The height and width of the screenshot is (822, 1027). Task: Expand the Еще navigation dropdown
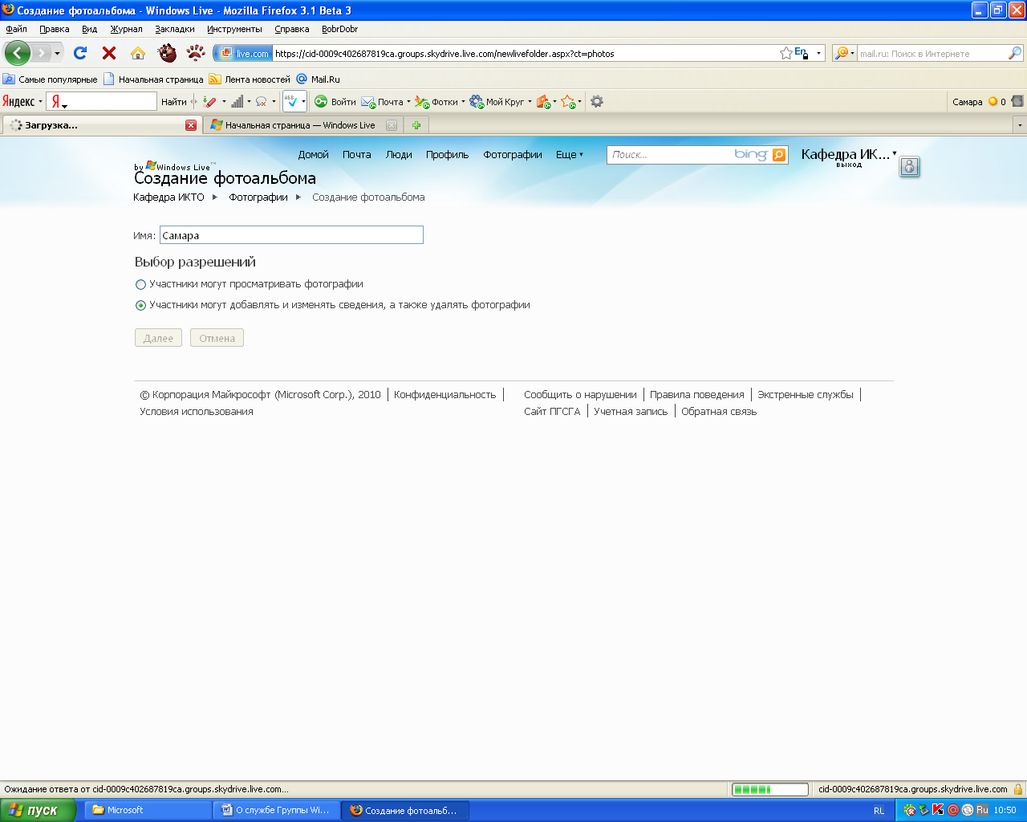point(570,155)
